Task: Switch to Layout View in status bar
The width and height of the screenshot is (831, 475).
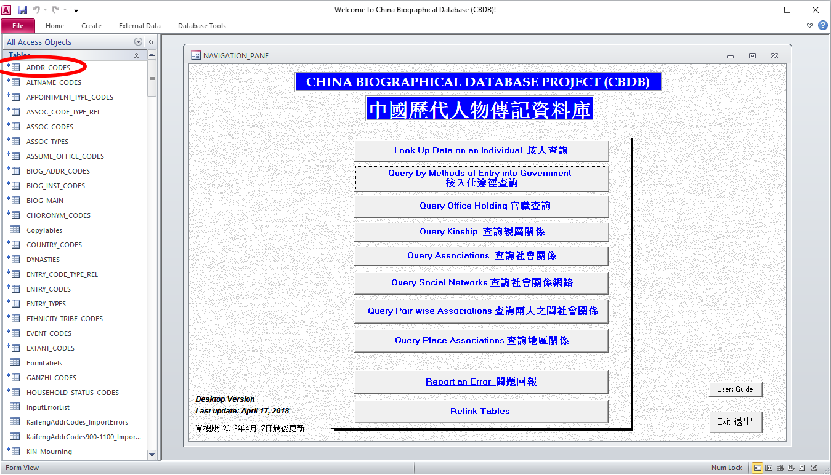Action: pyautogui.click(x=803, y=468)
